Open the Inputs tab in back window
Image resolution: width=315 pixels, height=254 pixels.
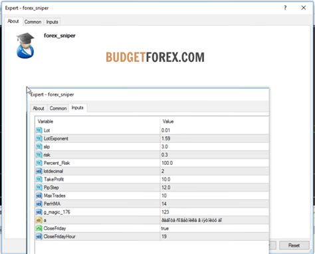click(52, 22)
